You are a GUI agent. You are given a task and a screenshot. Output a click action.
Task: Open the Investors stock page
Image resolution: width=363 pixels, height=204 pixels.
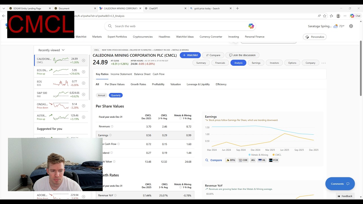[x=274, y=63]
